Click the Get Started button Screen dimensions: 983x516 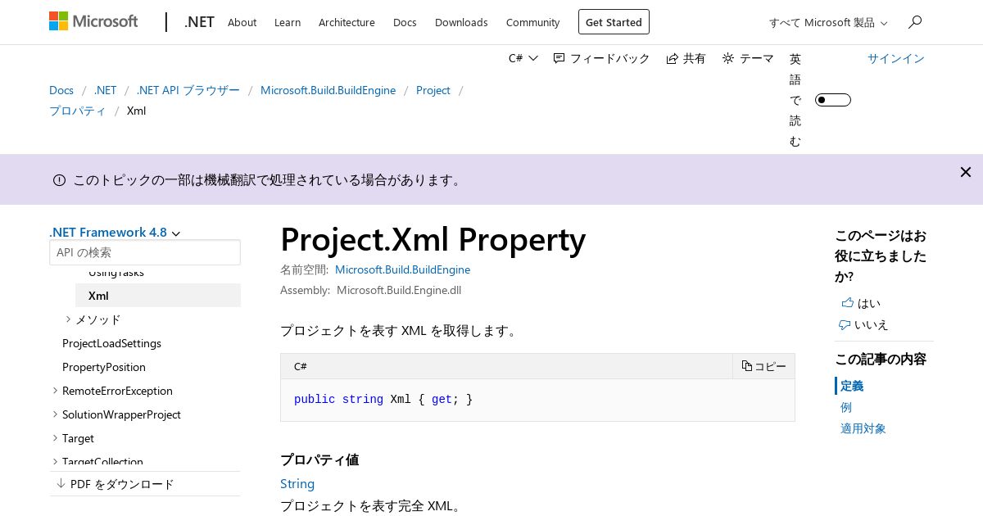point(614,22)
